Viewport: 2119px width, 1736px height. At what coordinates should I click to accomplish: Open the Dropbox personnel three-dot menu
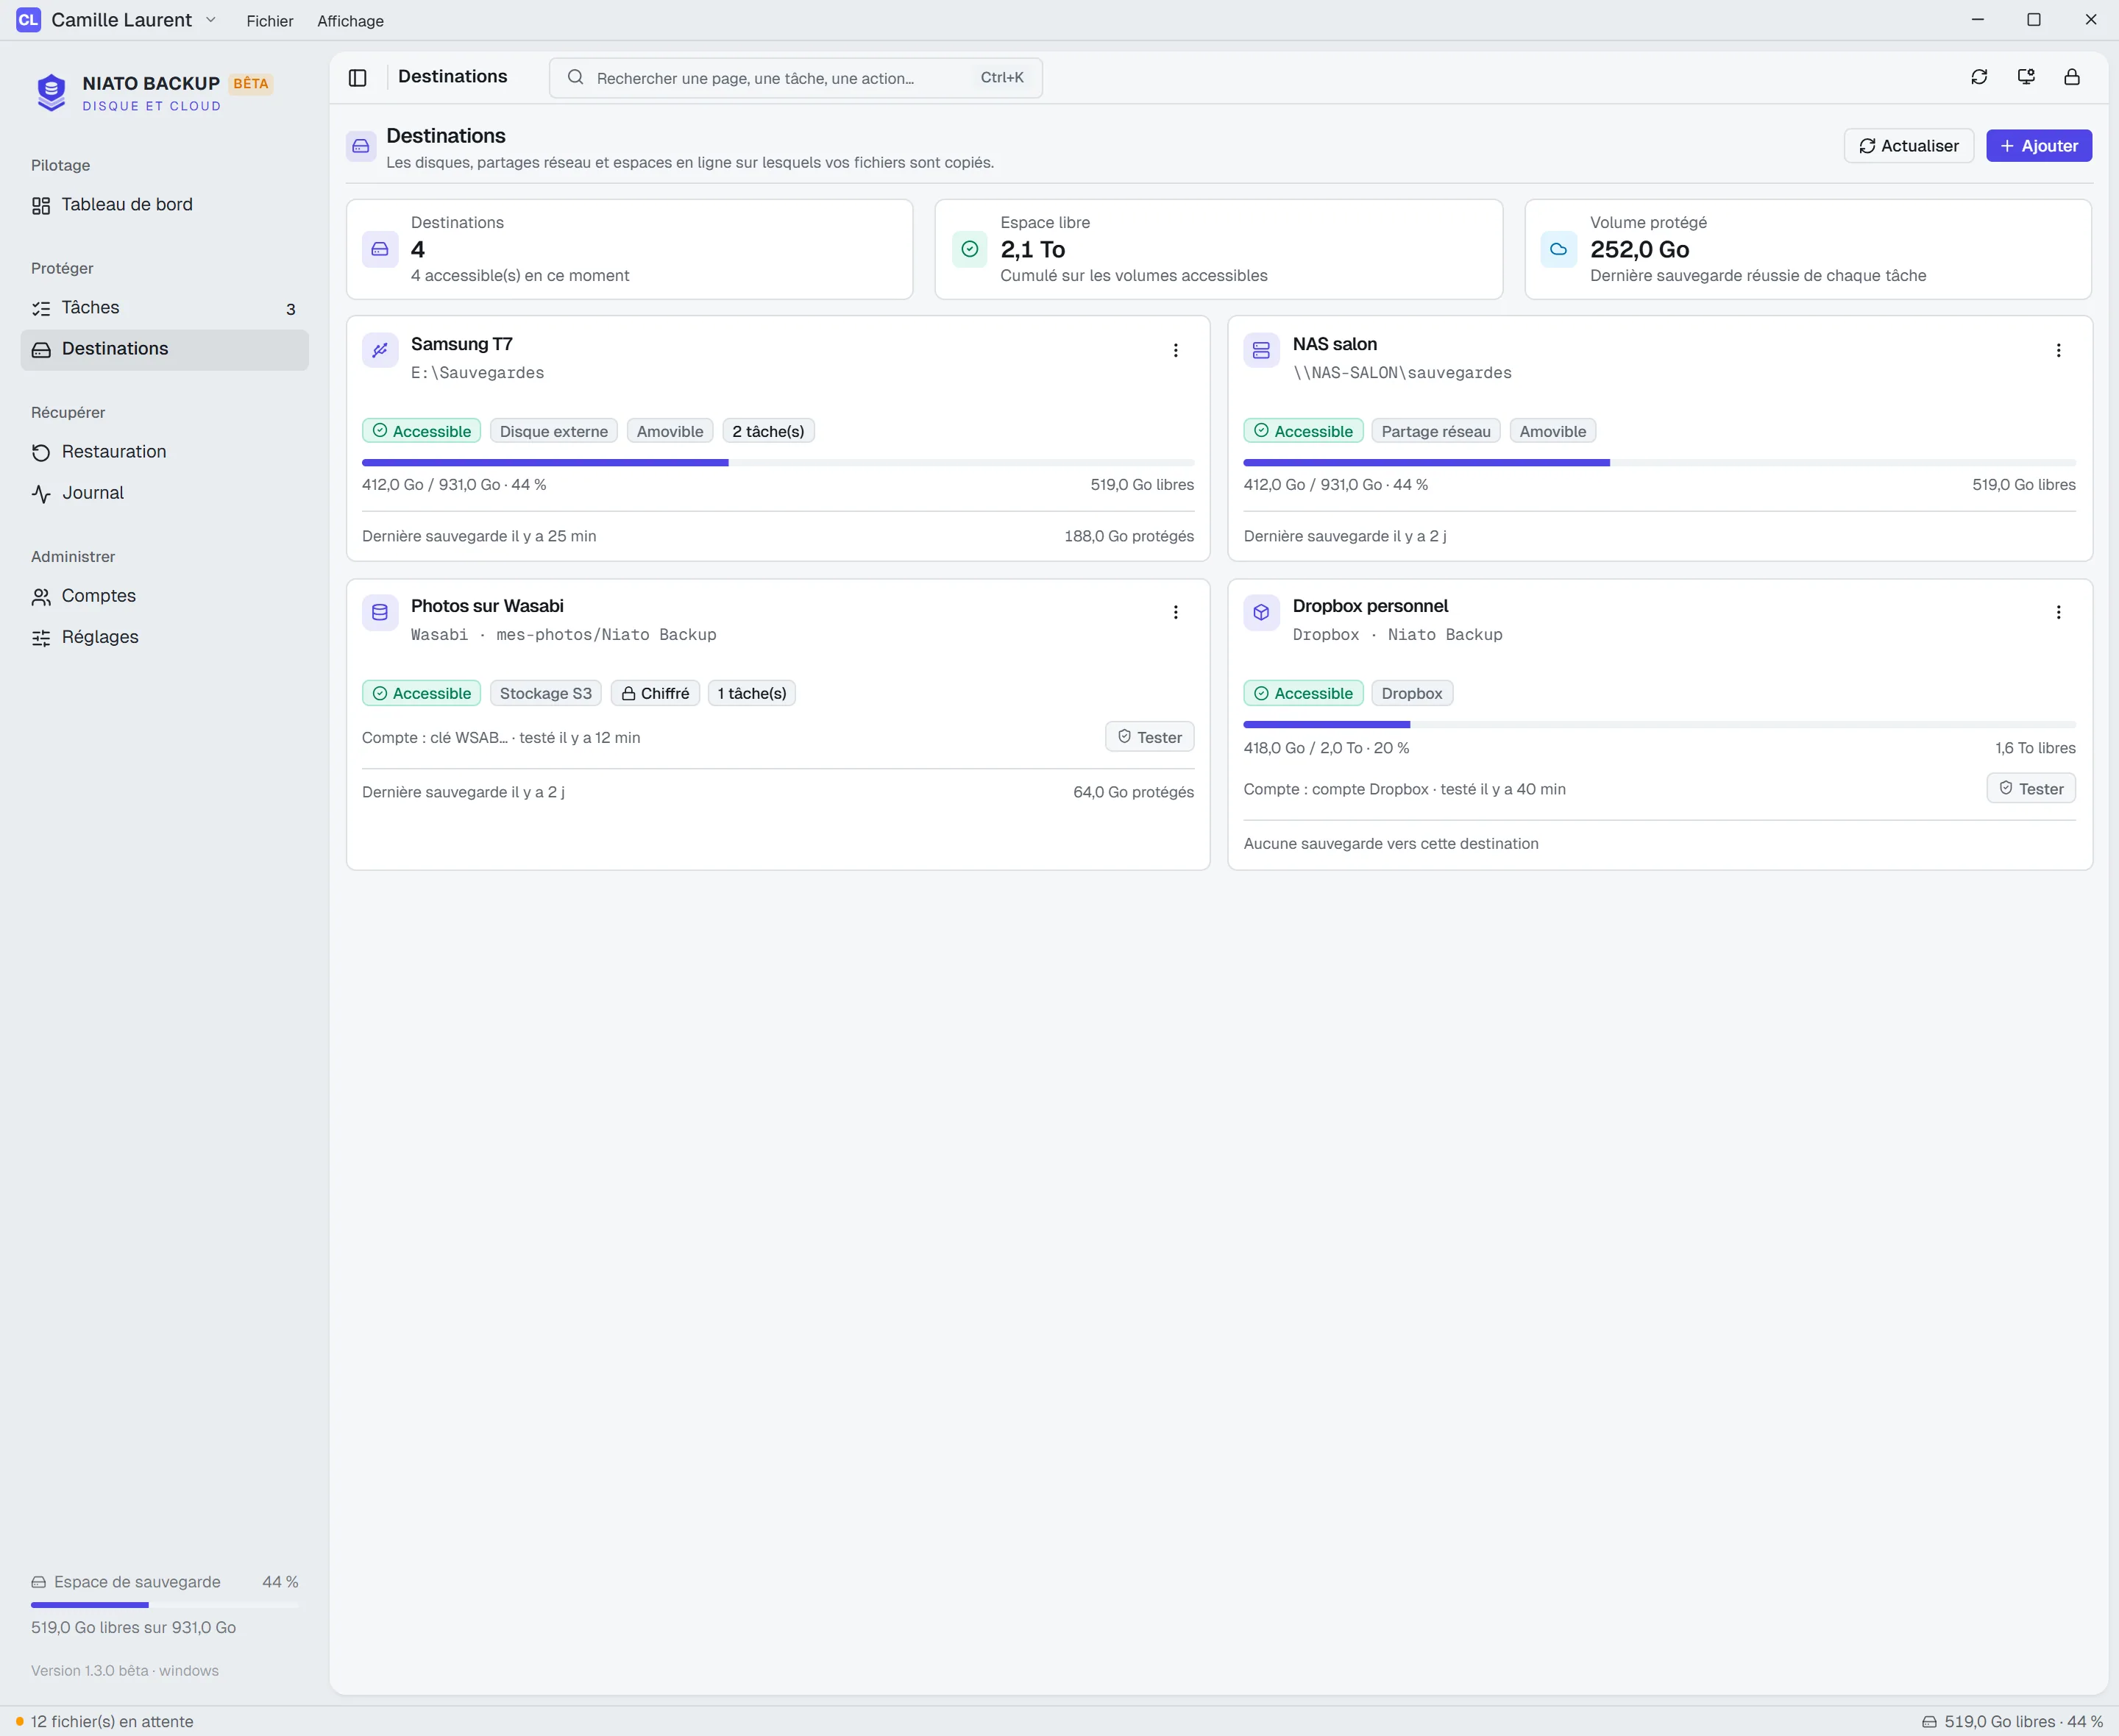click(2058, 612)
